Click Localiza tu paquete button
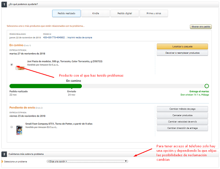This screenshot has width=220, height=169. 182,47
